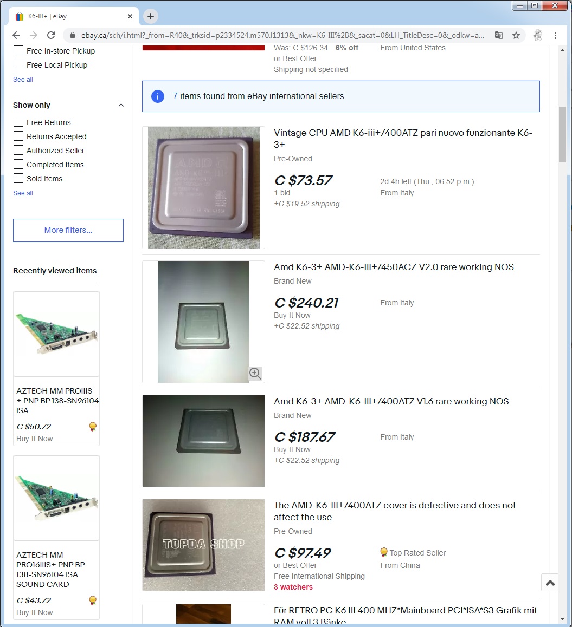Click the browser back arrow

coord(16,35)
